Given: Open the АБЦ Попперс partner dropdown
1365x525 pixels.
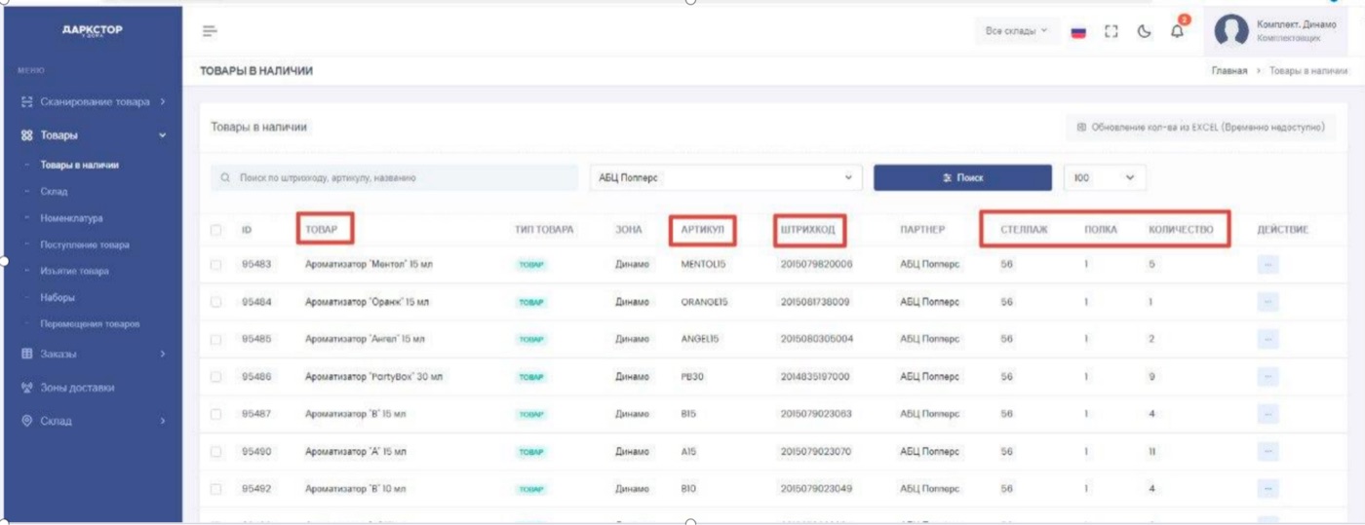Looking at the screenshot, I should [726, 178].
